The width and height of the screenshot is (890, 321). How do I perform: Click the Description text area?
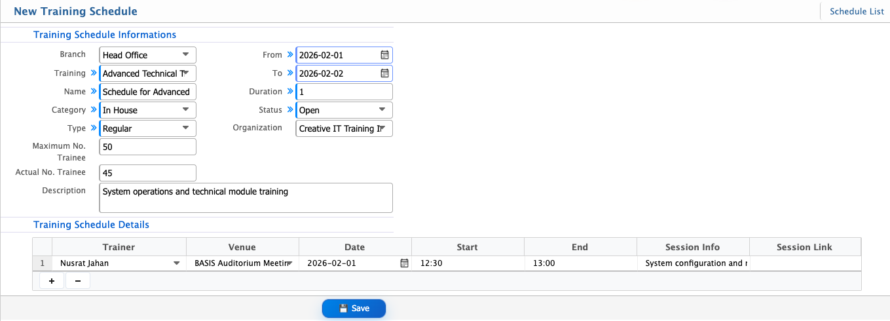coord(246,198)
